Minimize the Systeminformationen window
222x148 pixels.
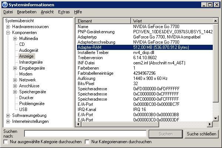pos(204,5)
